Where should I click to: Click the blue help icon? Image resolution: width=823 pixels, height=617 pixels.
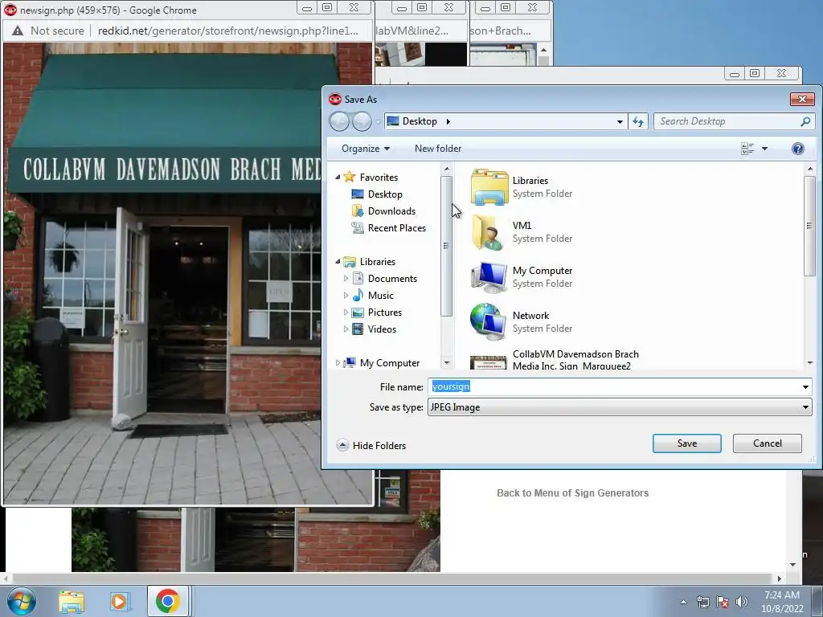797,149
